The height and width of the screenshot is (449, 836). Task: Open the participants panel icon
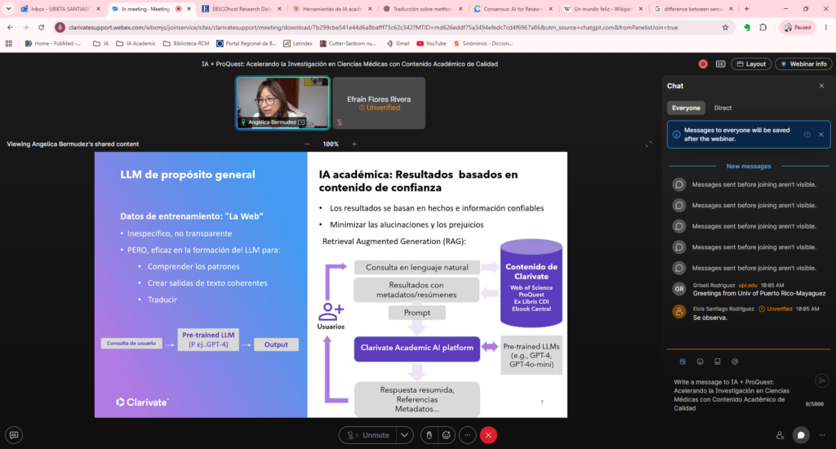[x=780, y=435]
